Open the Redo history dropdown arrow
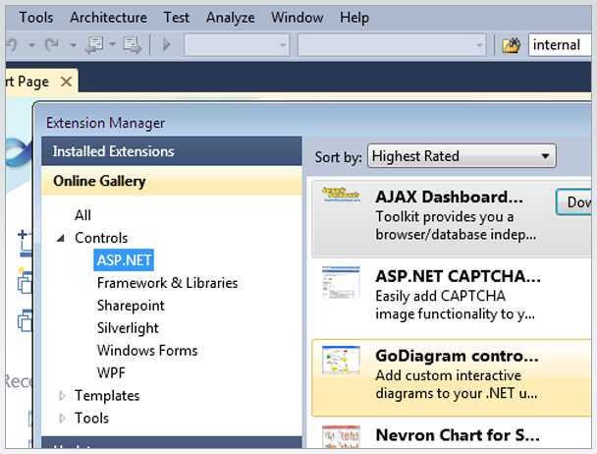This screenshot has width=597, height=454. click(x=73, y=45)
